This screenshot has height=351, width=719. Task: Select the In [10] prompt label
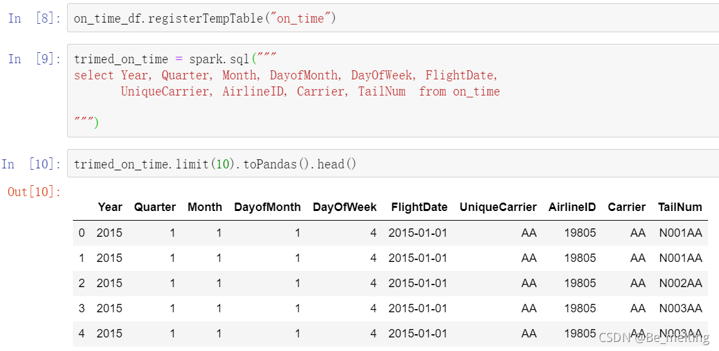[31, 164]
